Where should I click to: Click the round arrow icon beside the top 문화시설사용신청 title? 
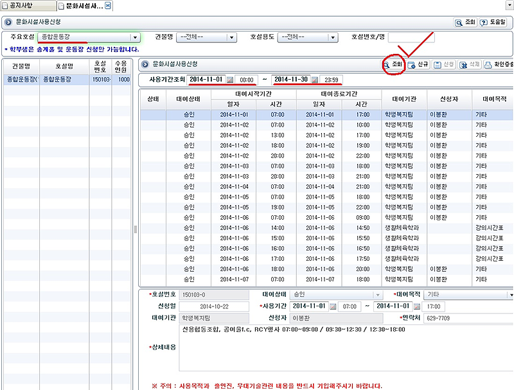coord(8,22)
